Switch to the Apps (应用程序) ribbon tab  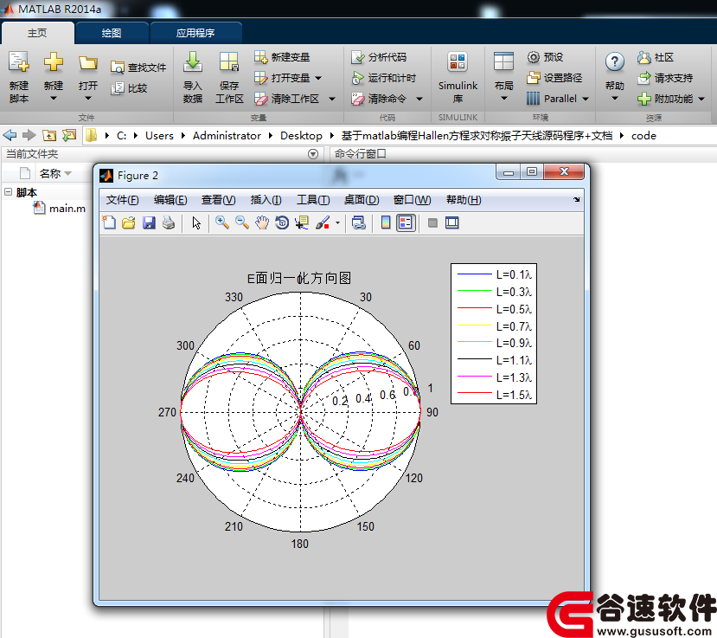(x=195, y=33)
